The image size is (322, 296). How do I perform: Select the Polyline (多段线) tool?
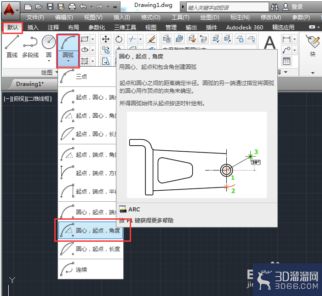[x=30, y=46]
